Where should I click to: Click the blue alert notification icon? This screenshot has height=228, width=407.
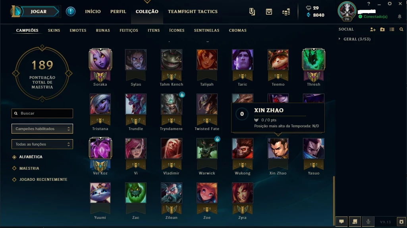(71, 11)
